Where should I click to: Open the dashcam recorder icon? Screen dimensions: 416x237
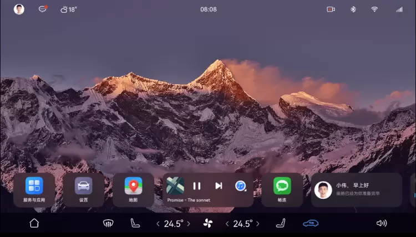331,9
